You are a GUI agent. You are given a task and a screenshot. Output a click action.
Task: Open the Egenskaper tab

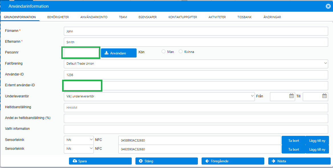(148, 17)
